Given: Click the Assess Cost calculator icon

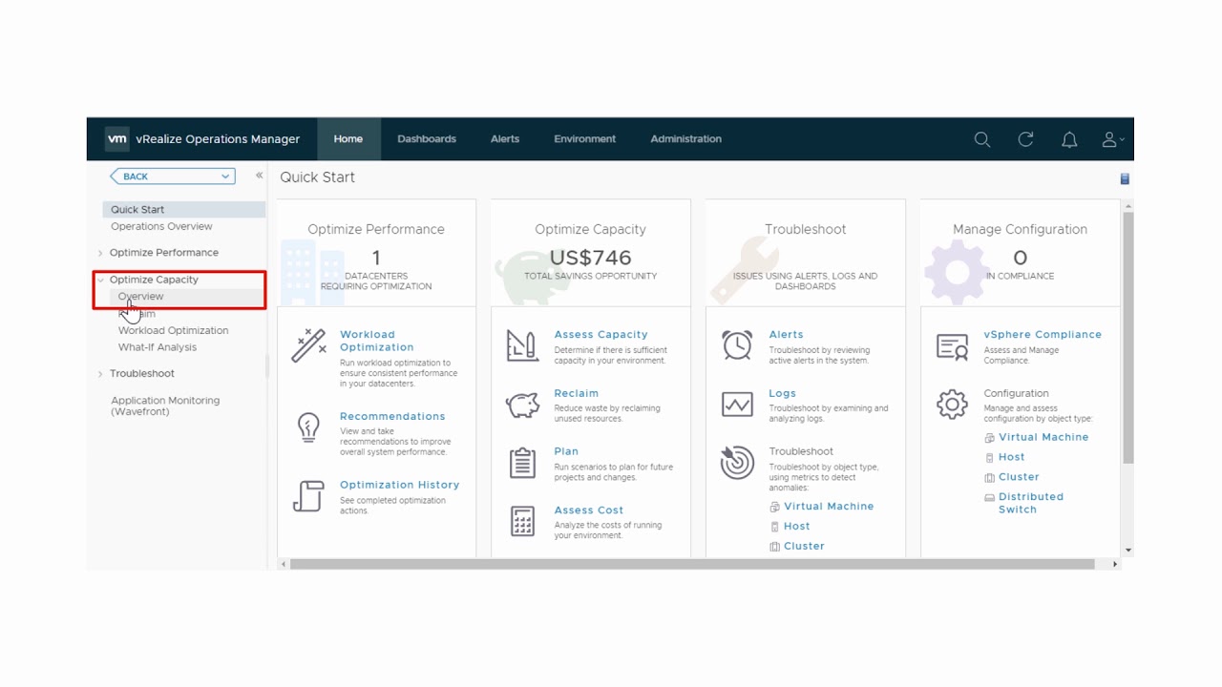Looking at the screenshot, I should [x=522, y=521].
